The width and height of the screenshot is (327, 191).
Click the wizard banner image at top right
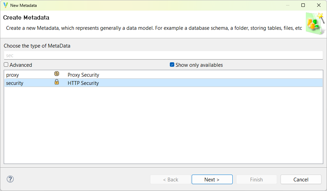pyautogui.click(x=315, y=24)
